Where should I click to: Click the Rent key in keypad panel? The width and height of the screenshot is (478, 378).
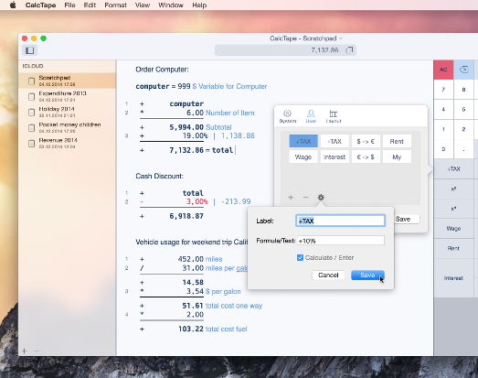454,248
